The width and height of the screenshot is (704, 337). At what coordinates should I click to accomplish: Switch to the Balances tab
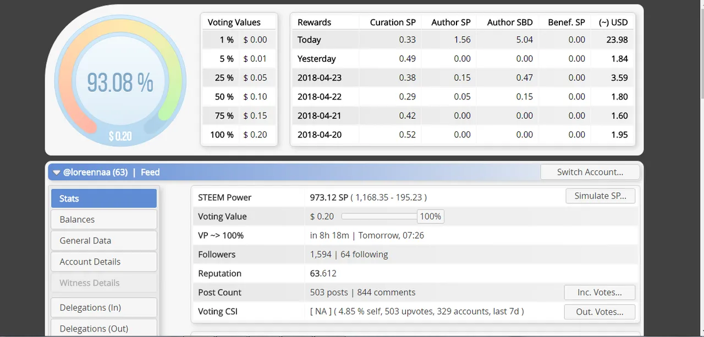(104, 219)
